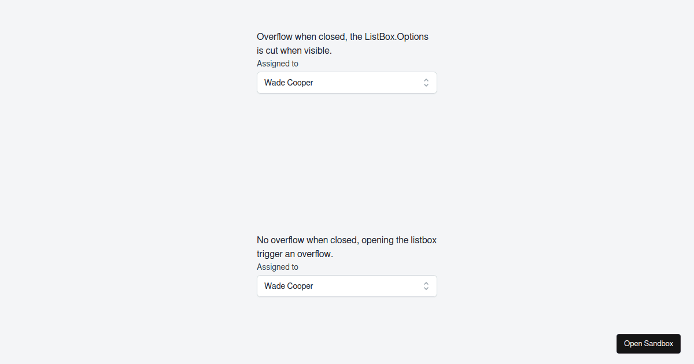Screen dimensions: 694x364
Task: Click the "trigger an overflow." text line
Action: point(295,254)
